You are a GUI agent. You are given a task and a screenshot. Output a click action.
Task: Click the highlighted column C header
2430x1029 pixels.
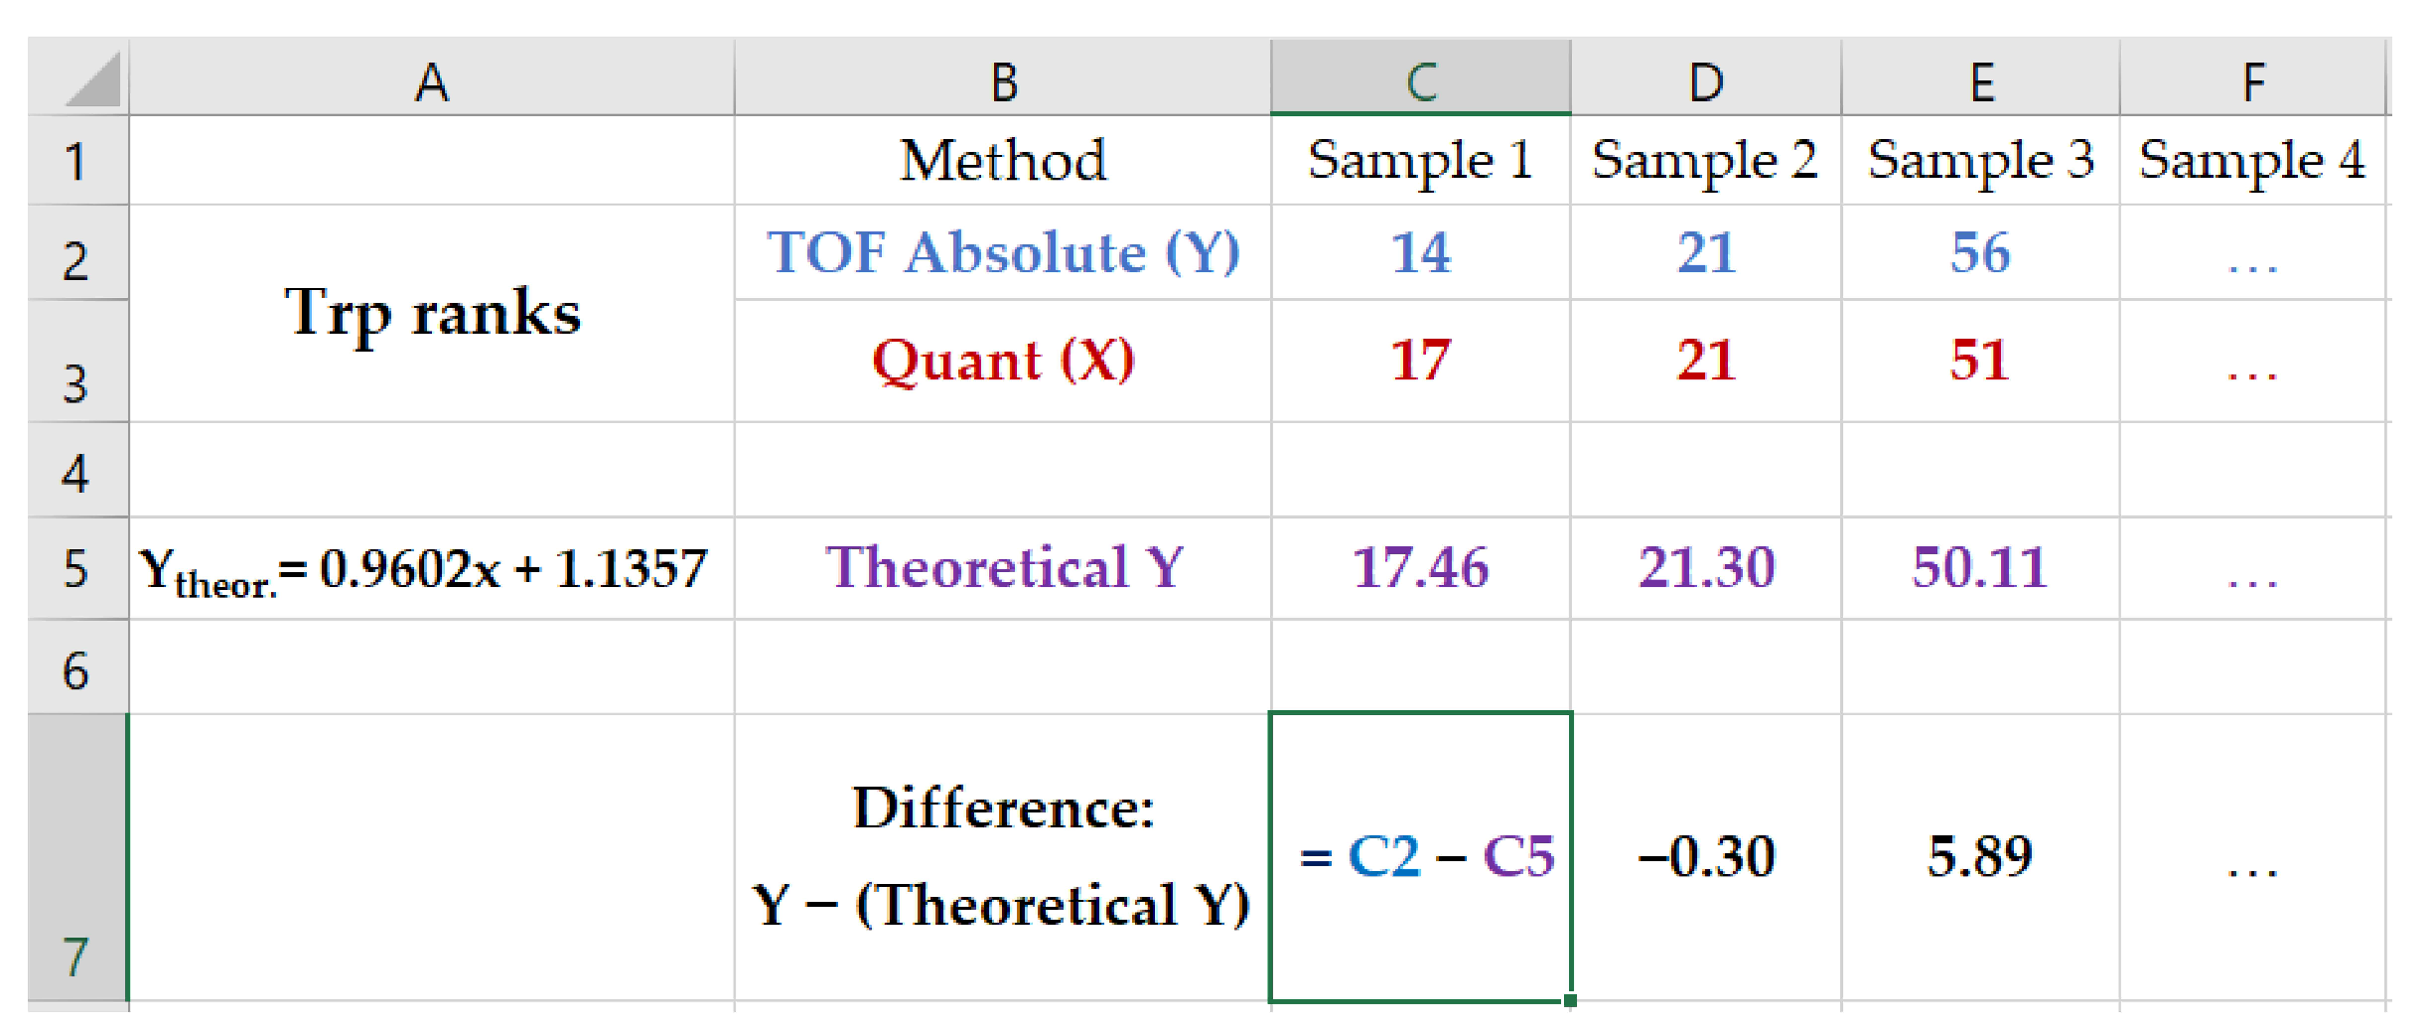[1420, 81]
